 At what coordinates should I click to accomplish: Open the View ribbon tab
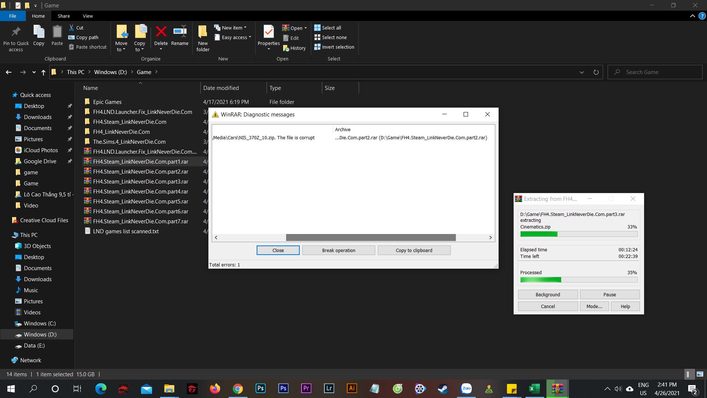coord(88,16)
